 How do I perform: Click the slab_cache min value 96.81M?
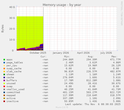tap(69, 72)
